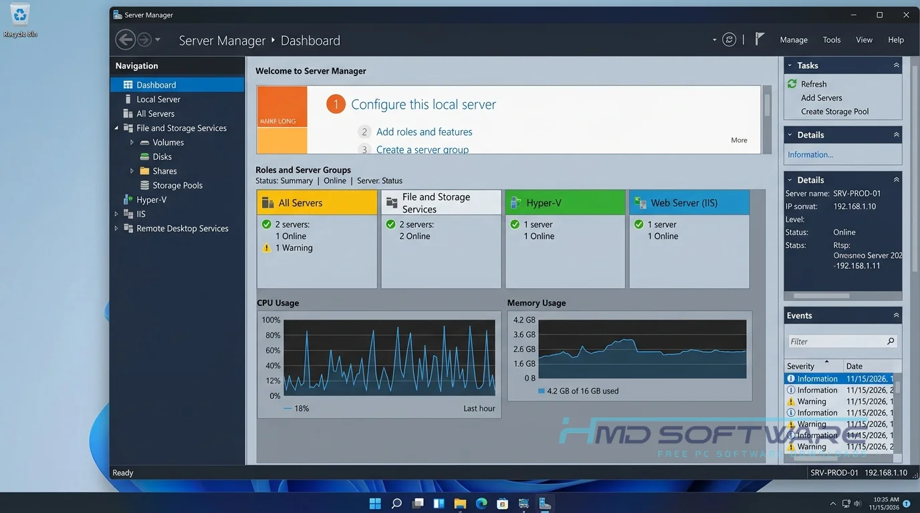
Task: Sort events by the Severity column header
Action: [x=813, y=365]
